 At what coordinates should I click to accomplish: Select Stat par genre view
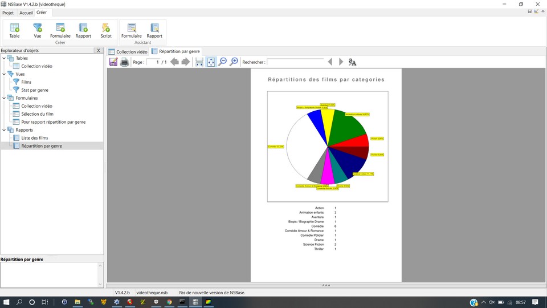[x=34, y=90]
